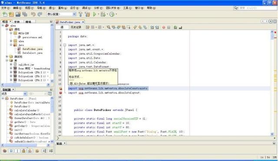This screenshot has height=161, width=278.
Task: Open the File menu
Action: click(x=5, y=8)
